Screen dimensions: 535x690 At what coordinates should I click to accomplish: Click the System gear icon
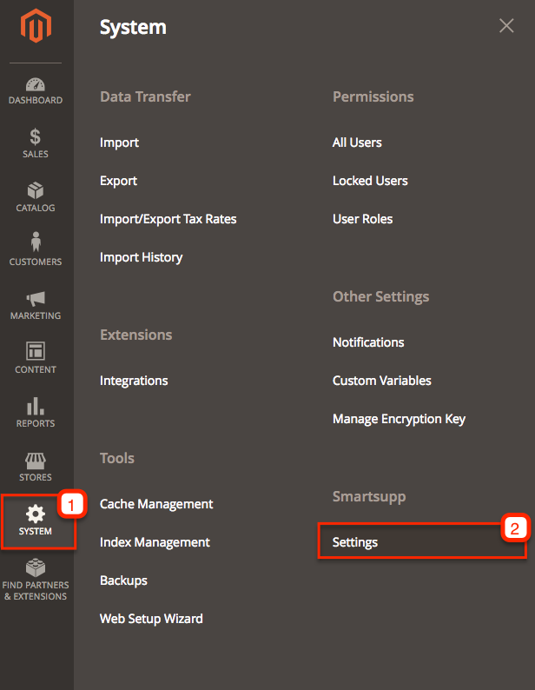[x=36, y=514]
